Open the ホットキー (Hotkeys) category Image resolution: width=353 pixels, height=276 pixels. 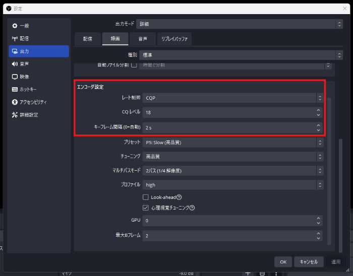(39, 90)
